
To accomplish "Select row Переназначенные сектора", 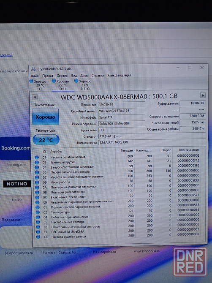I will (x=118, y=171).
